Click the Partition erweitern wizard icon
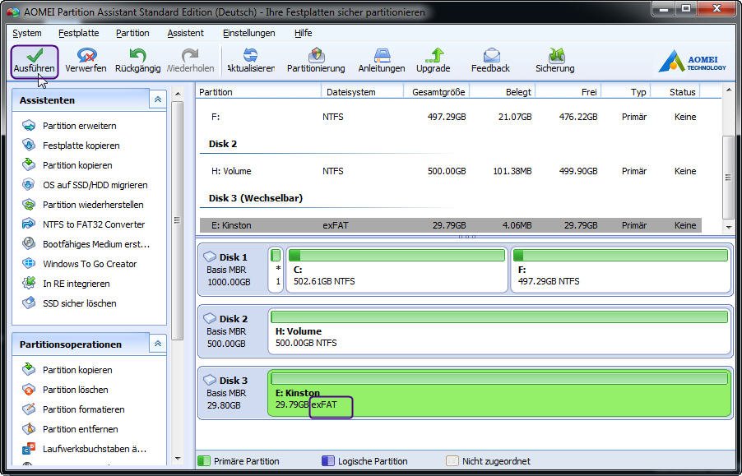Image resolution: width=742 pixels, height=476 pixels. [x=29, y=126]
